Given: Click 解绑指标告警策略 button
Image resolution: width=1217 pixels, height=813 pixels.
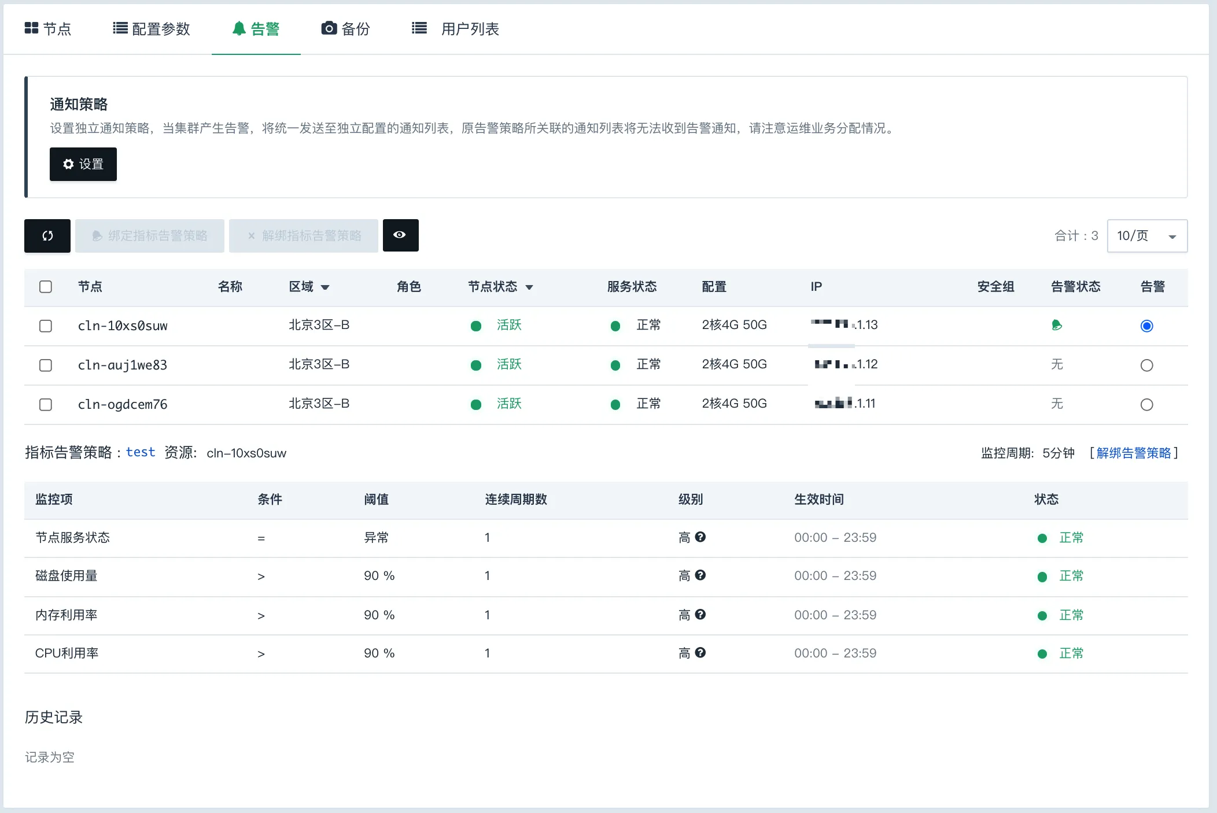Looking at the screenshot, I should click(304, 235).
